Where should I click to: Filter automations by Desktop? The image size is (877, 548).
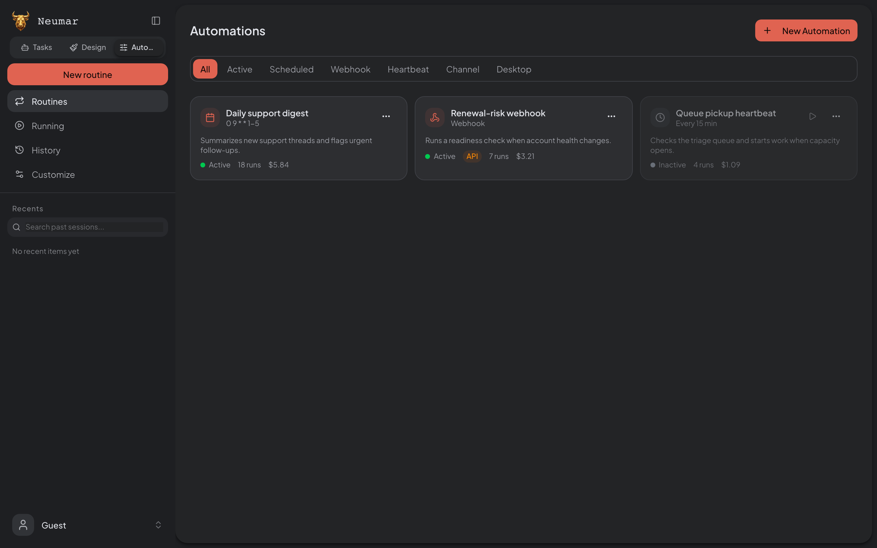coord(514,69)
